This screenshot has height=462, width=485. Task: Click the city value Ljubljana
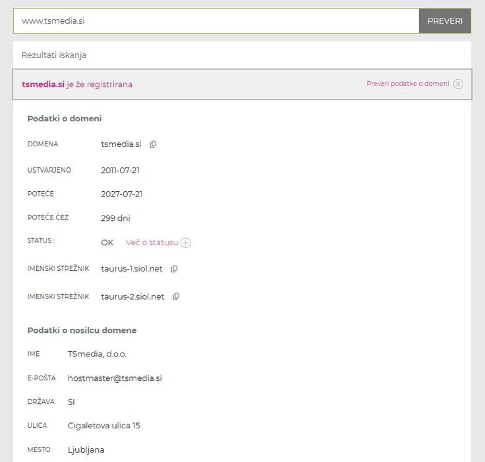pos(86,449)
